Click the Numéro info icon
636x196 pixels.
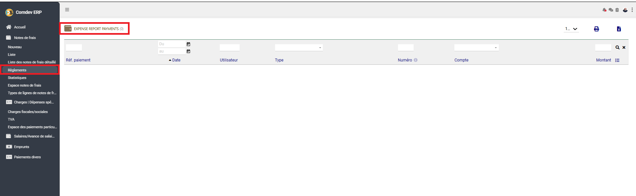click(x=416, y=60)
